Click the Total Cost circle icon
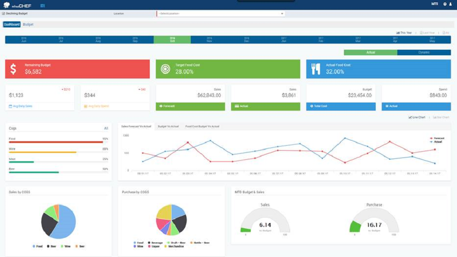Screen dimensions: 457x257 tap(312, 106)
